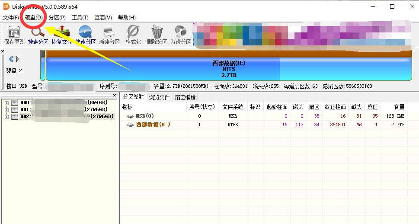This screenshot has width=419, height=224.
Task: Click the 容量 column header
Action: pyautogui.click(x=399, y=107)
